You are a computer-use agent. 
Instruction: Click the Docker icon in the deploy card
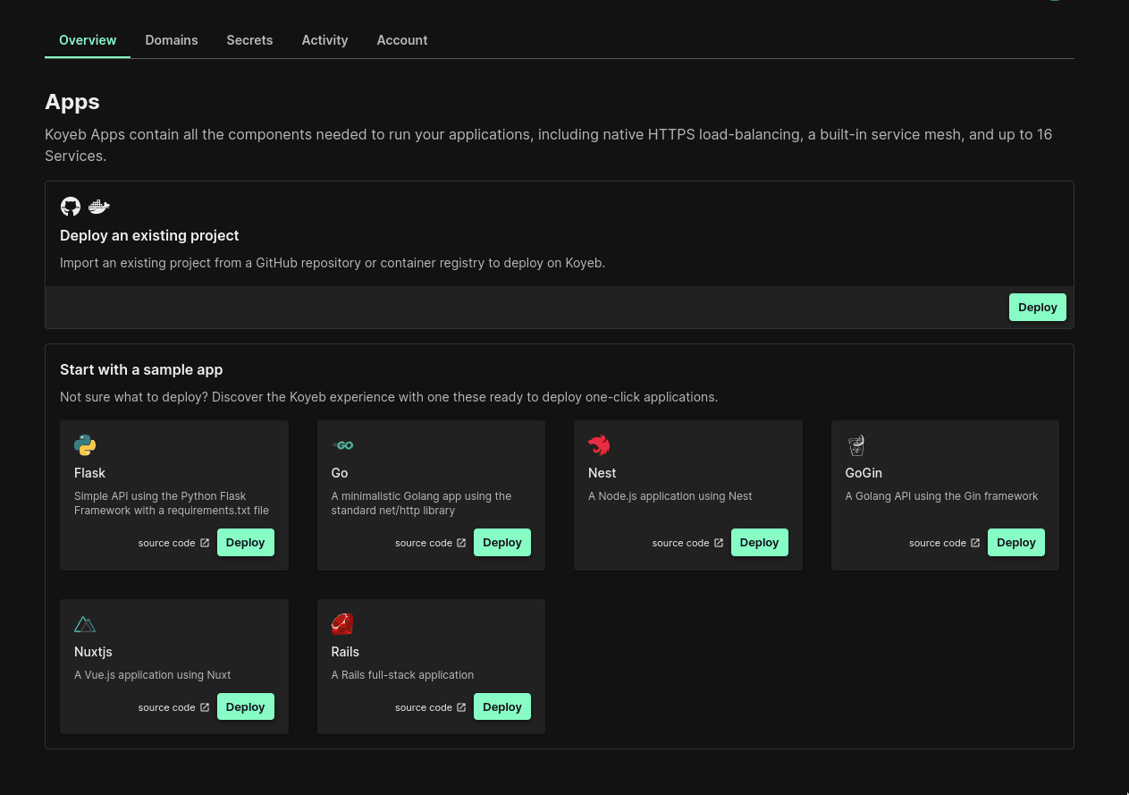98,207
